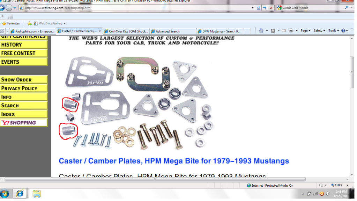Open the INFO sidebar button

click(24, 97)
